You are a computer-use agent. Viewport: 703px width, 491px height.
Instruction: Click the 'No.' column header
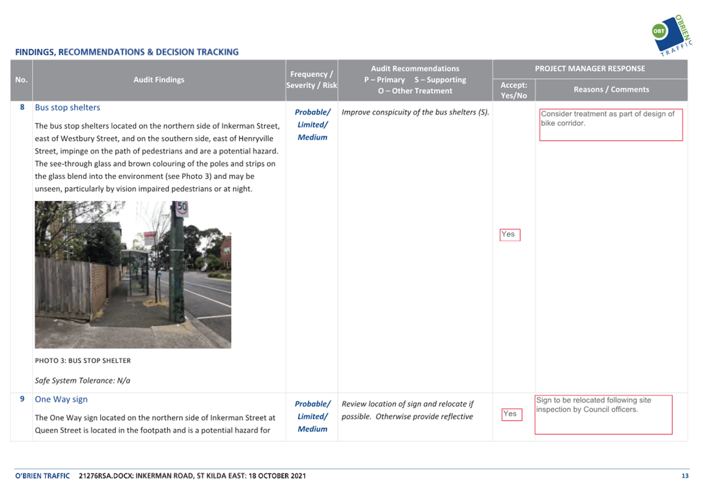(21, 80)
